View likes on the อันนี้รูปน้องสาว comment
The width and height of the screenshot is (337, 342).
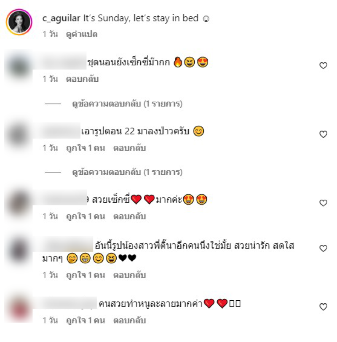coord(86,275)
